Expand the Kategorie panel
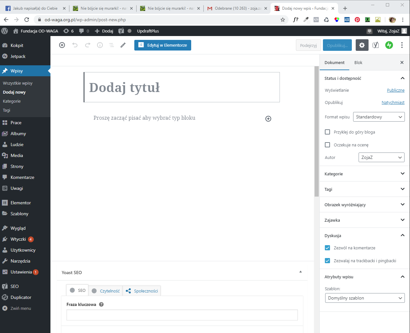The image size is (410, 333). [x=364, y=174]
